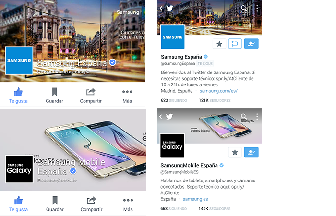
Task: Toggle Te gusta on Samsung Mobile España page
Action: (18, 204)
